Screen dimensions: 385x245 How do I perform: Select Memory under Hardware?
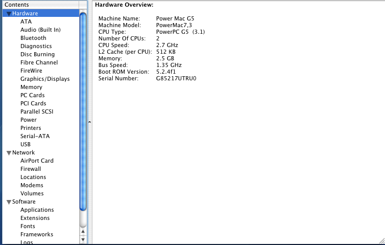[31, 87]
